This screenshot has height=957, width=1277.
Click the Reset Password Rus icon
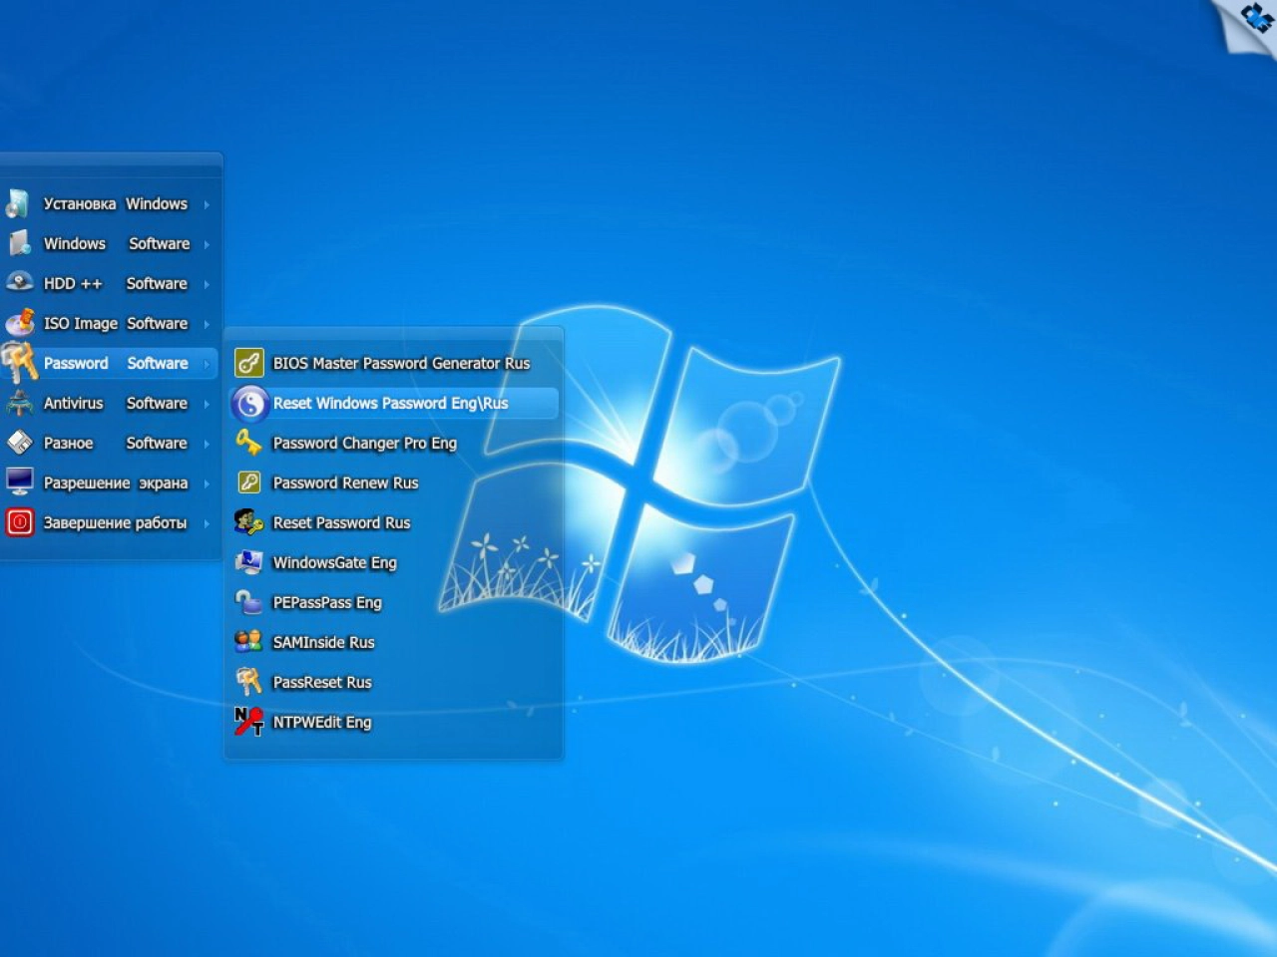pos(249,522)
